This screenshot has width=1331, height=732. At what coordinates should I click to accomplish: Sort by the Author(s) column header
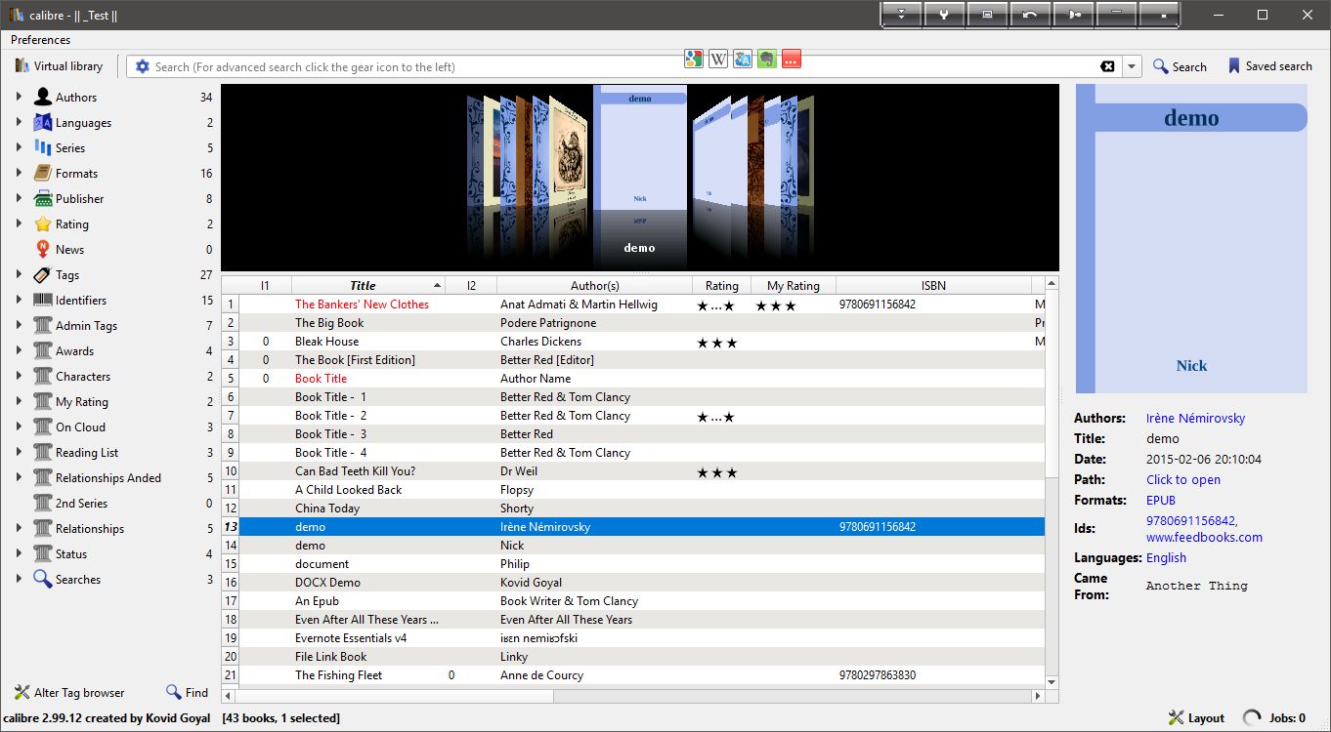pyautogui.click(x=595, y=285)
